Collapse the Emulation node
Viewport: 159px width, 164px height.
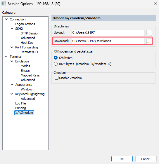(12, 61)
